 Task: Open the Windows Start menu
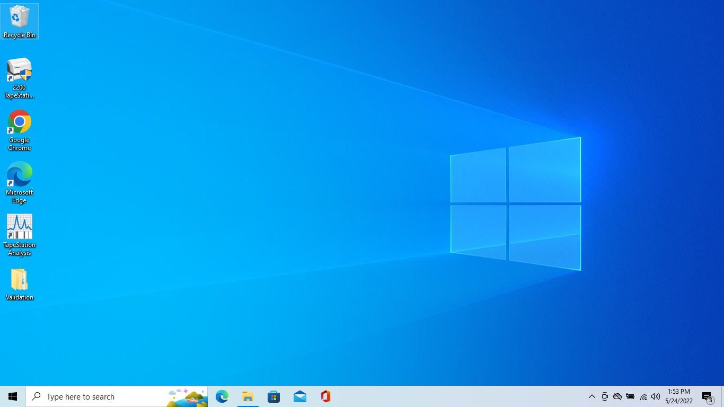point(13,396)
